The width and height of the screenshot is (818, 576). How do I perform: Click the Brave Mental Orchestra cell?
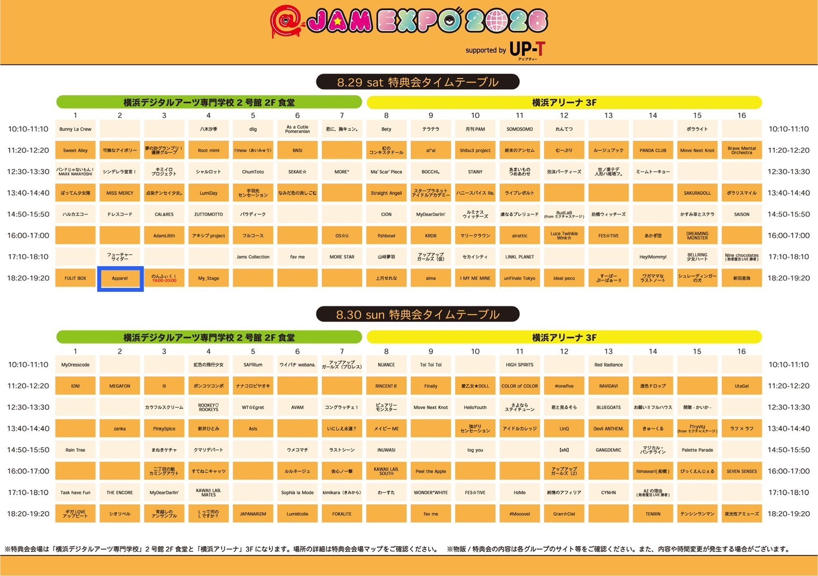[742, 150]
